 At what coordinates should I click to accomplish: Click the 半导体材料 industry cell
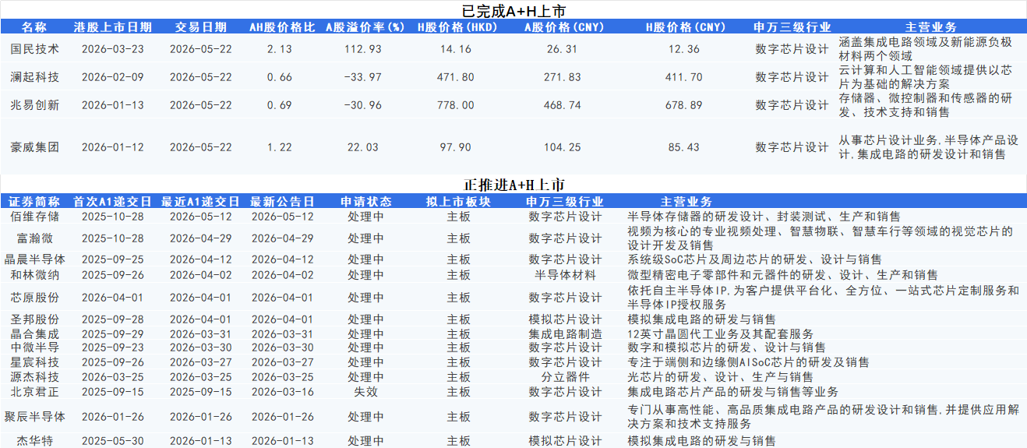click(x=566, y=275)
